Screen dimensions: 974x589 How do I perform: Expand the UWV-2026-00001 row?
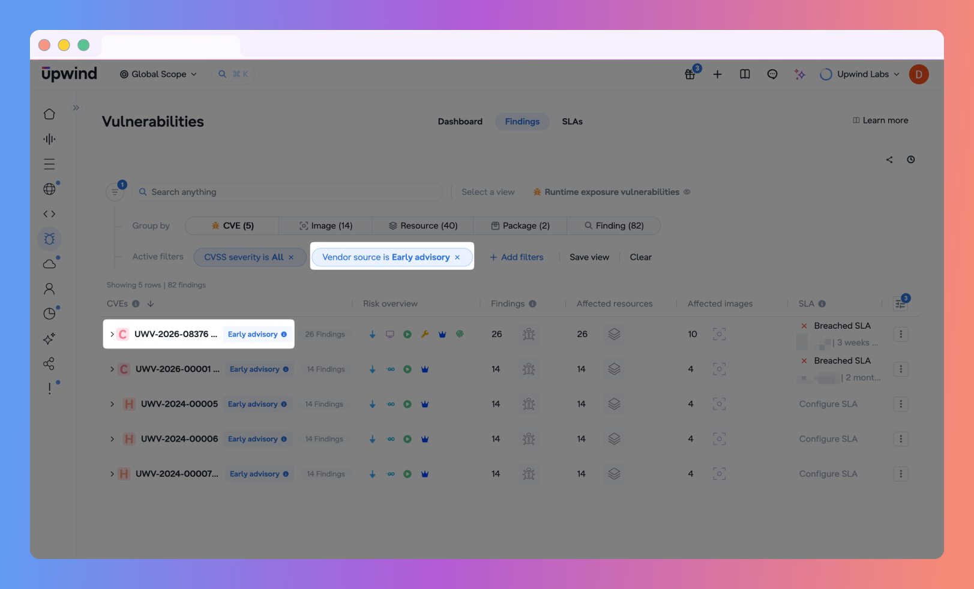click(x=112, y=369)
